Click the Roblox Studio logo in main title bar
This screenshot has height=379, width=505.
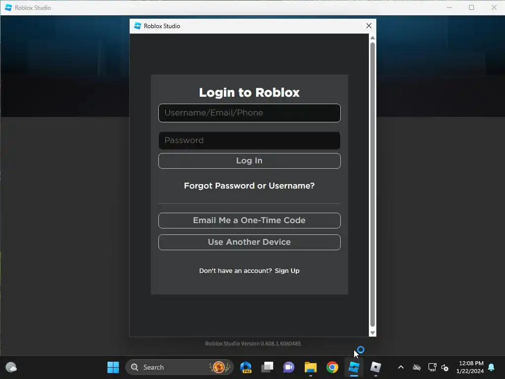click(x=8, y=7)
